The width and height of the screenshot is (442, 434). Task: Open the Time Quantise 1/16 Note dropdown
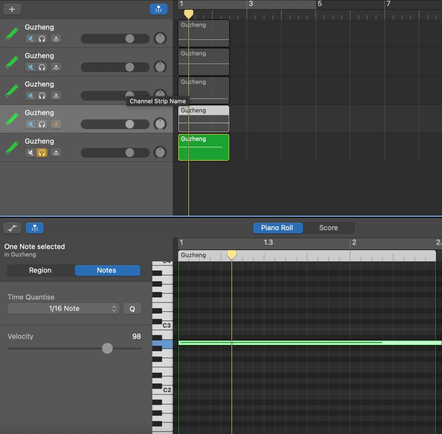point(63,308)
